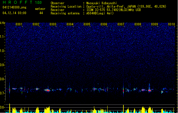Image resolution: width=178 pixels, height=113 pixels.
Task: Click the 0306 time marker
Action: 104,24
